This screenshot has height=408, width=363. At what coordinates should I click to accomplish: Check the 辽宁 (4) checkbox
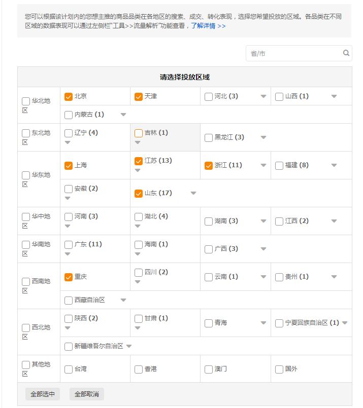point(68,133)
